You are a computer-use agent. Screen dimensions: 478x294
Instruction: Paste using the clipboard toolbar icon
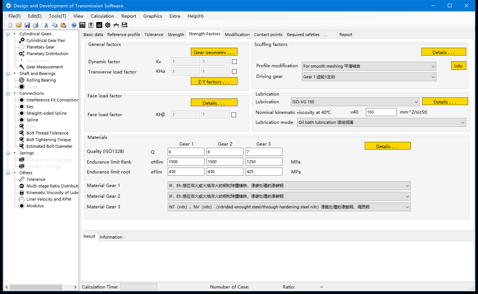63,25
